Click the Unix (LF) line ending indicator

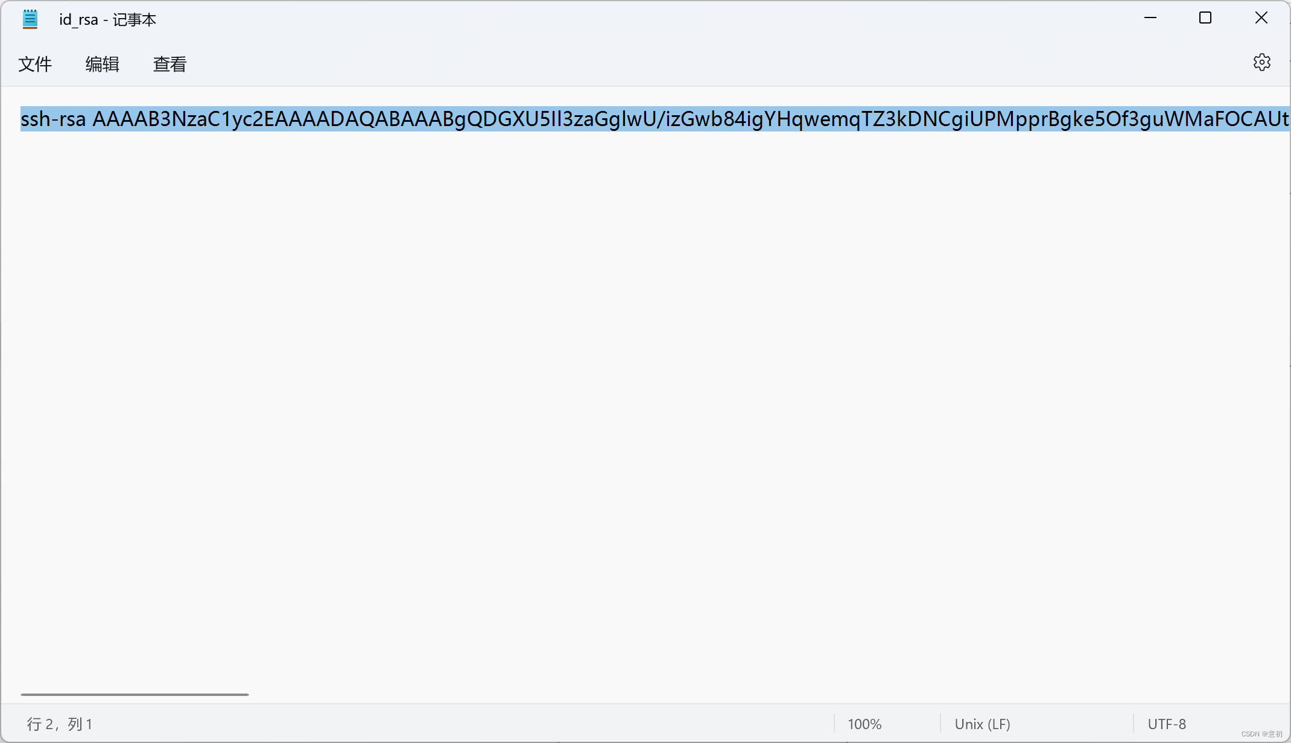[982, 724]
